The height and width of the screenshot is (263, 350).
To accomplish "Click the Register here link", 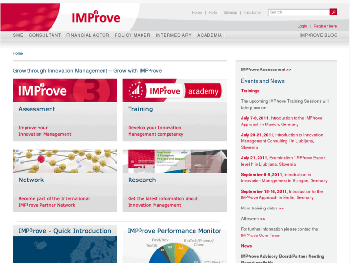I will (325, 26).
